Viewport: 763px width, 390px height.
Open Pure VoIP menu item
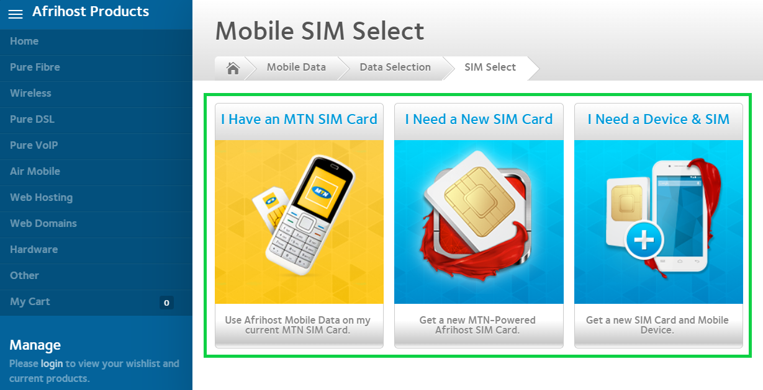click(x=34, y=145)
